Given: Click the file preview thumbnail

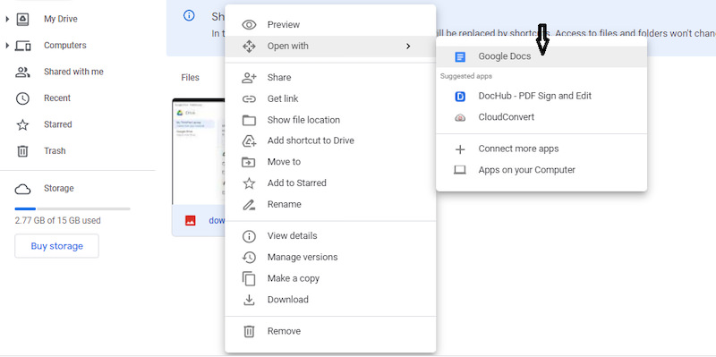Looking at the screenshot, I should point(199,151).
